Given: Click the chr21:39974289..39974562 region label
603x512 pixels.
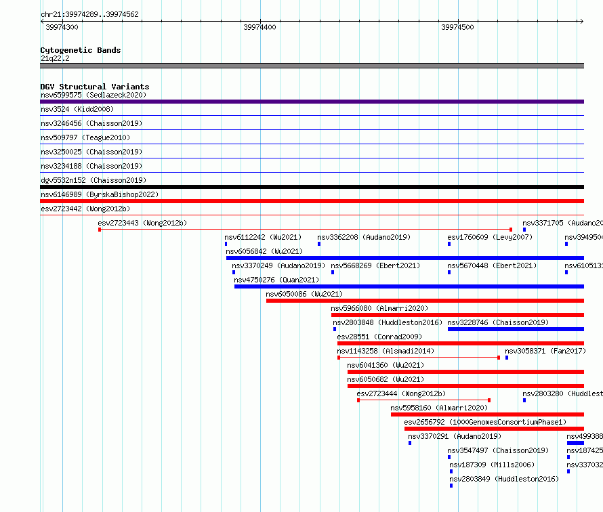Looking at the screenshot, I should click(89, 14).
